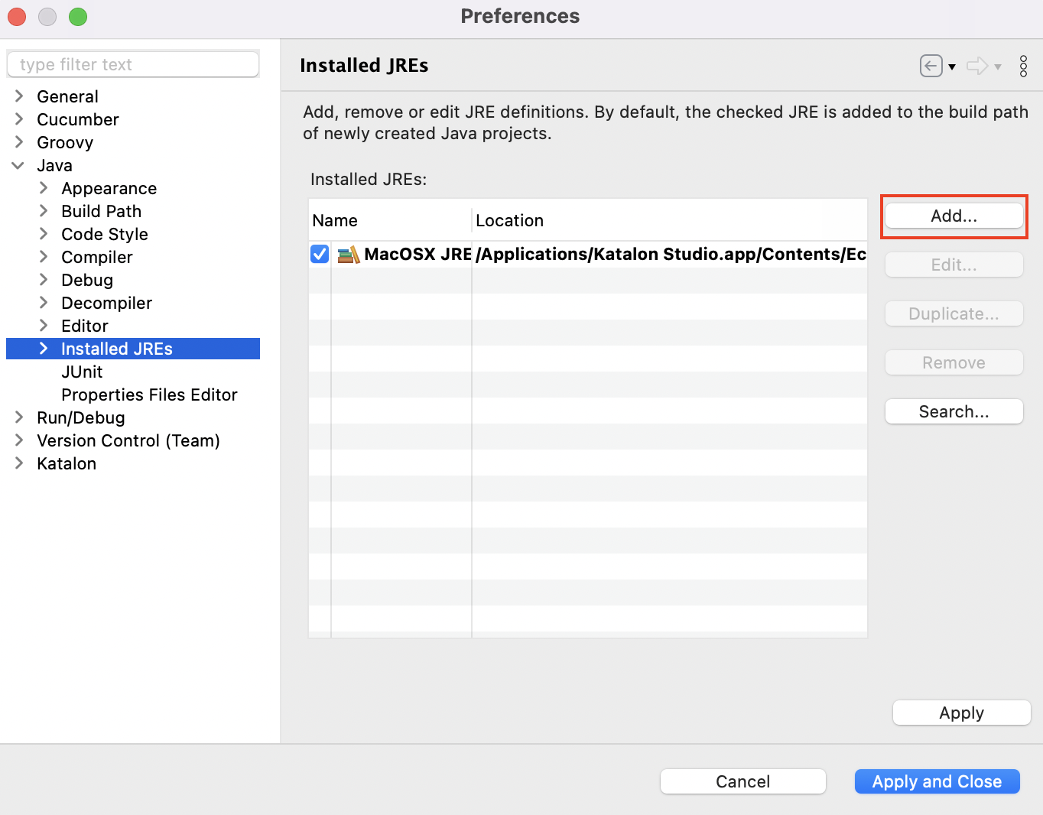
Task: Expand the Installed JREs tree node
Action: coord(44,349)
